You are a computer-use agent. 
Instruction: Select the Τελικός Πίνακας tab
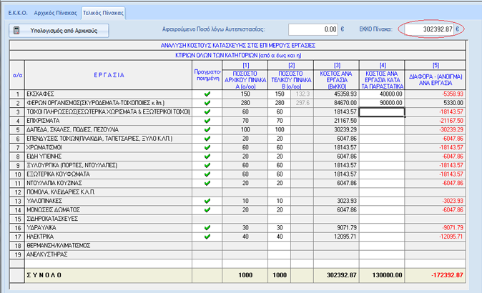click(x=104, y=14)
